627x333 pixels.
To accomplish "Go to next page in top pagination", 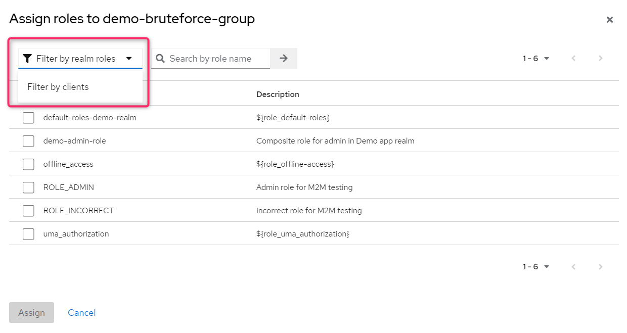I will click(x=601, y=59).
